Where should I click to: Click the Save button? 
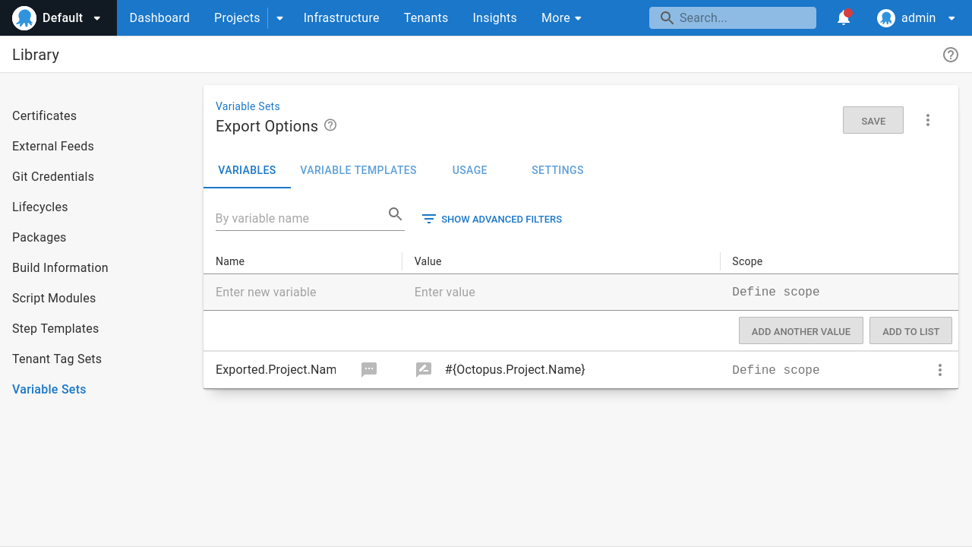click(x=873, y=120)
